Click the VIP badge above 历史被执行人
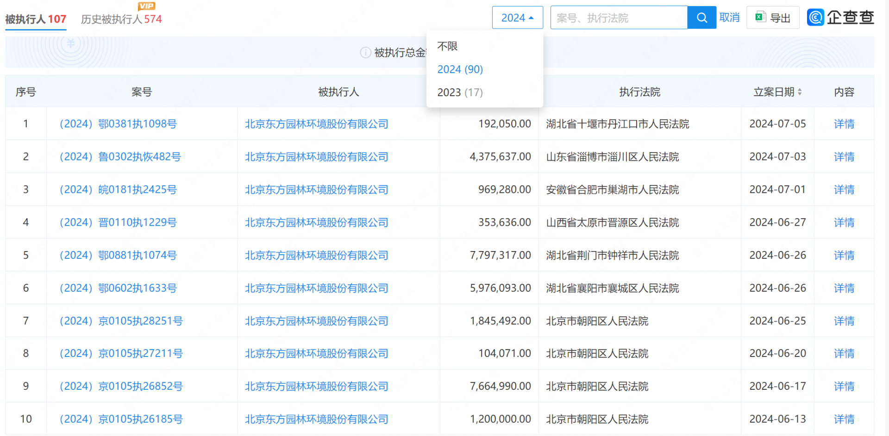Viewport: 889px width, 436px height. pyautogui.click(x=147, y=6)
